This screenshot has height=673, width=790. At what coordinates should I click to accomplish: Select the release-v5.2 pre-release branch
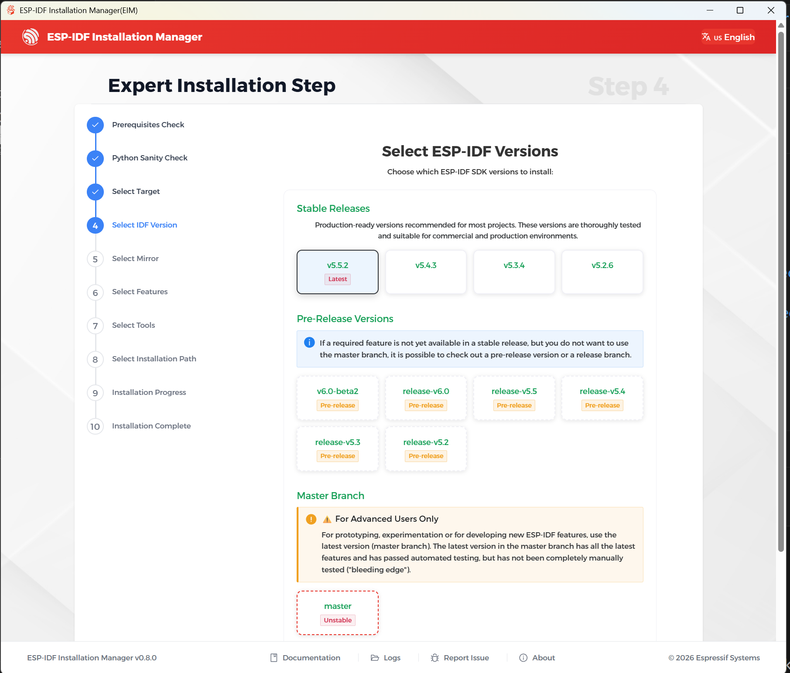426,449
